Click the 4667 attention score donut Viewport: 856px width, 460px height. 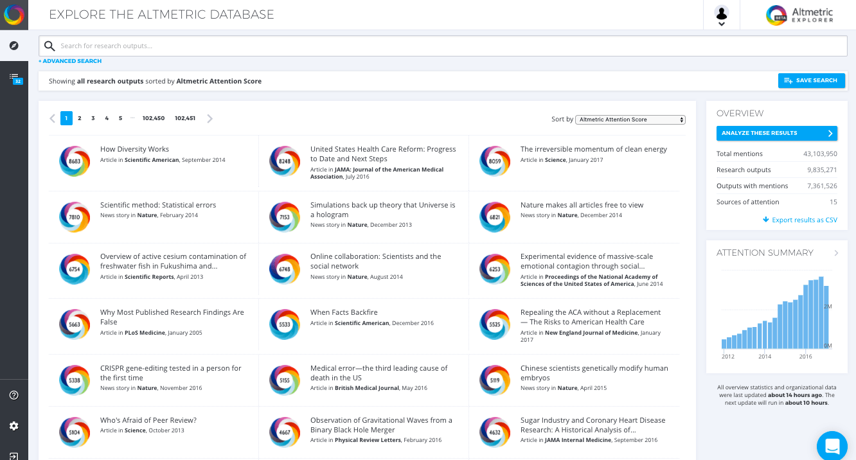pyautogui.click(x=285, y=432)
